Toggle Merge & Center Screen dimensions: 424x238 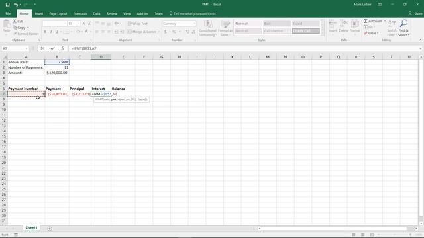(x=142, y=32)
